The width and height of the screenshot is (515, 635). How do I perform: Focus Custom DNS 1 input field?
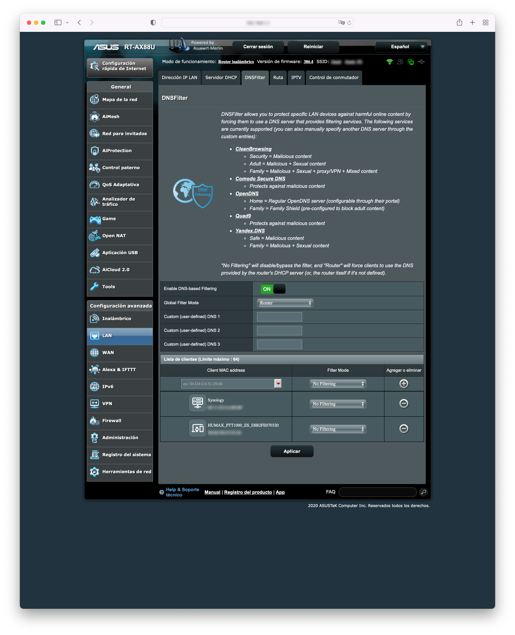click(x=279, y=317)
